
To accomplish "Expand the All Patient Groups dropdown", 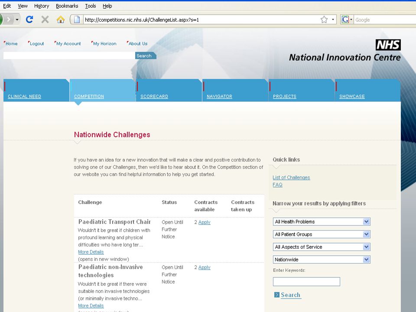I will (x=321, y=234).
